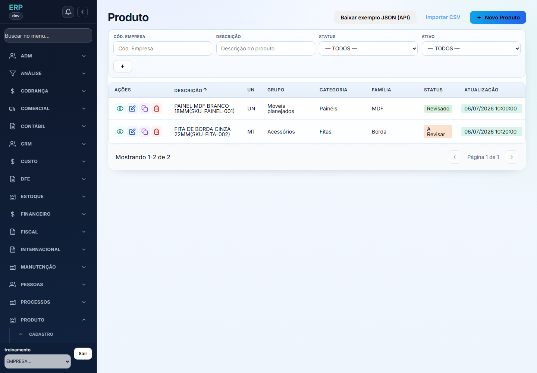
Task: View the FITA DE BORDA CINZA product
Action: 120,132
